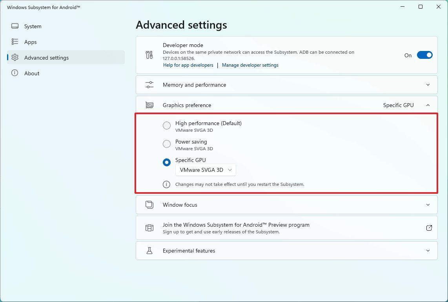Select the System entry in the sidebar

pos(33,26)
